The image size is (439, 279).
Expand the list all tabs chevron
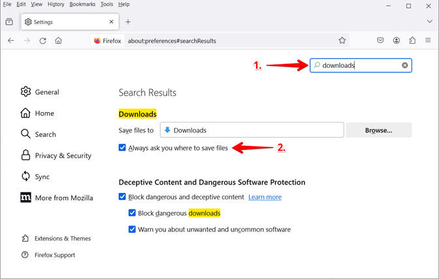click(x=429, y=22)
